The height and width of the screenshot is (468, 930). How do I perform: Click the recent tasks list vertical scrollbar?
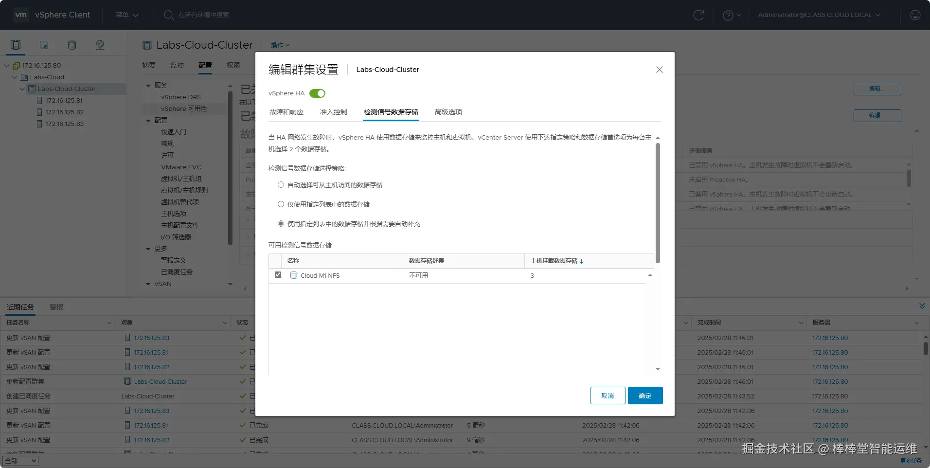tap(926, 348)
